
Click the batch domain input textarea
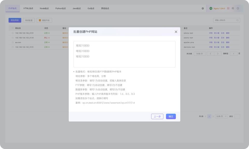(124, 54)
